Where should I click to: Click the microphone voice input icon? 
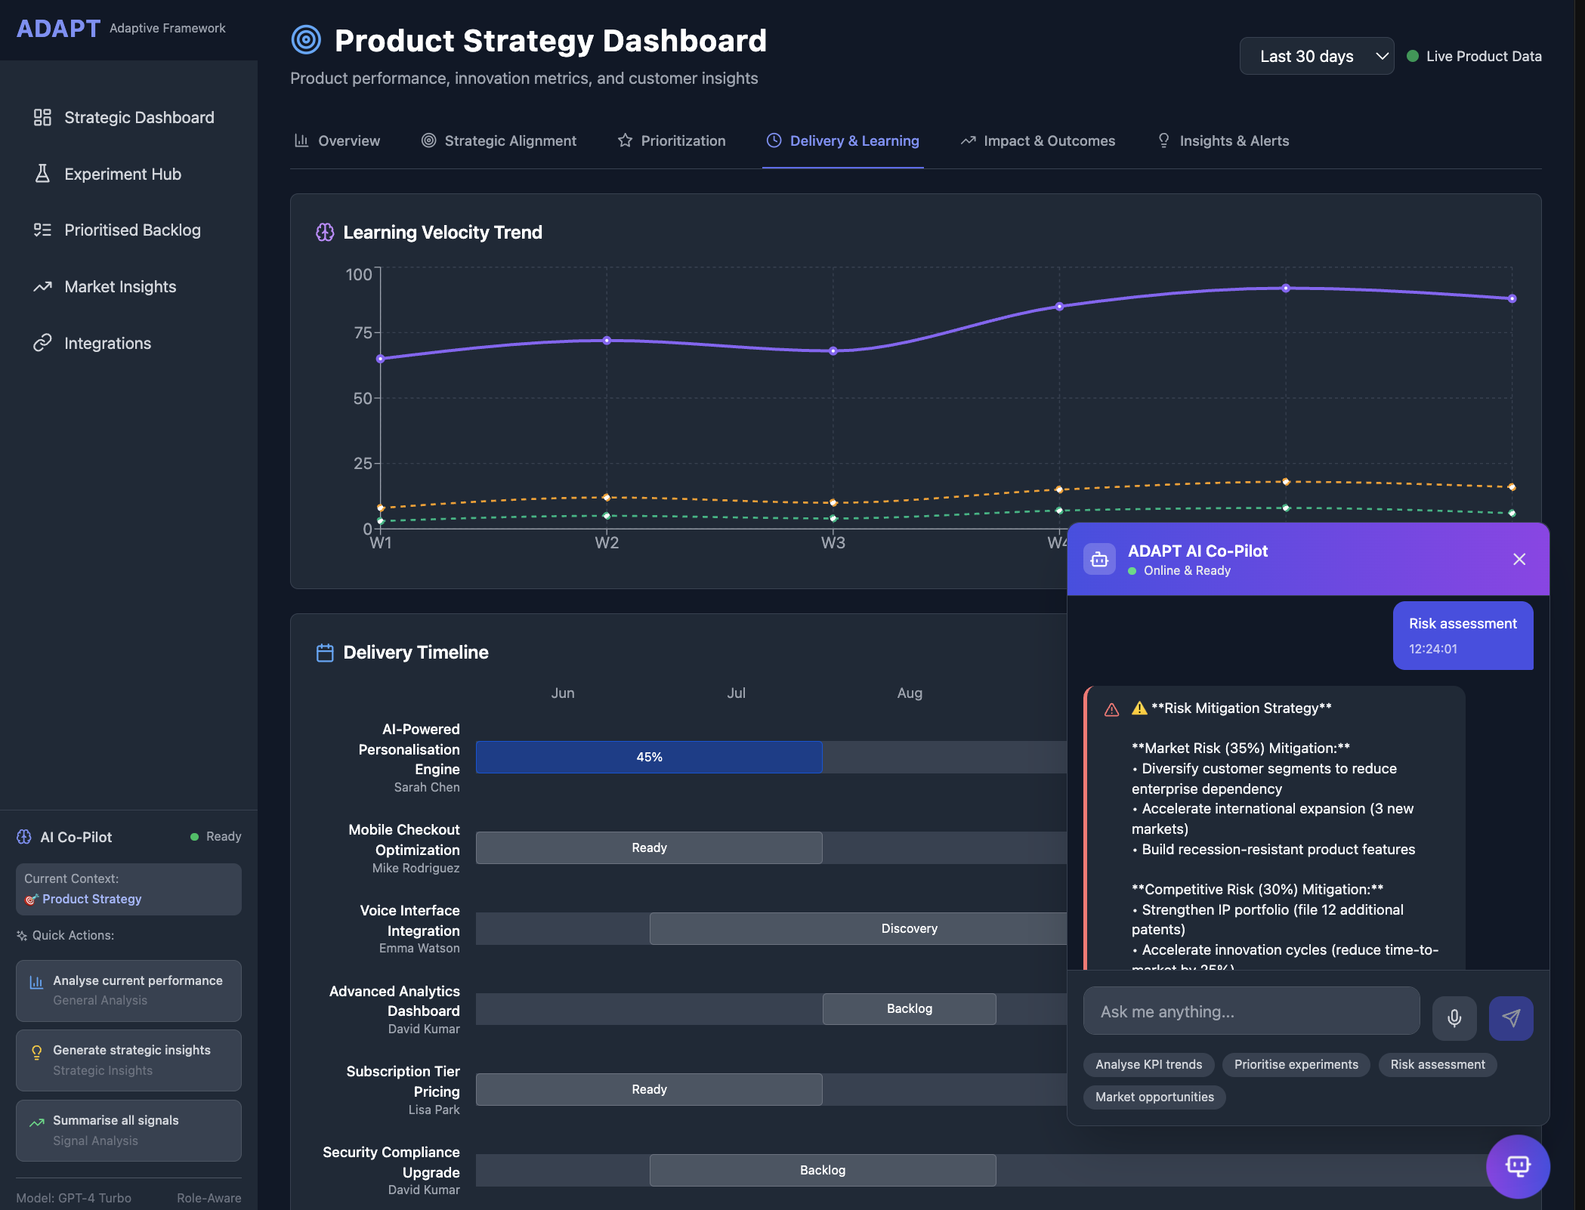tap(1454, 1017)
